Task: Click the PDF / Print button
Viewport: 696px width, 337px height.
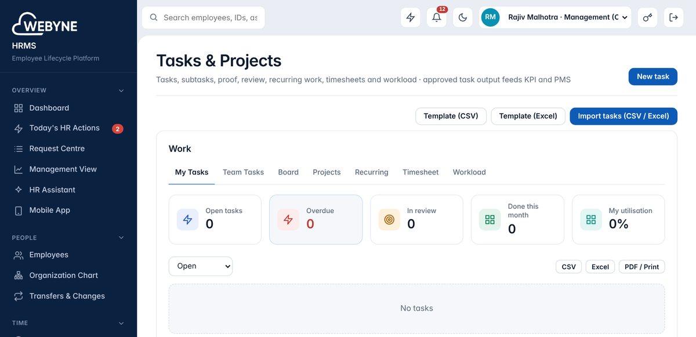Action: coord(642,267)
